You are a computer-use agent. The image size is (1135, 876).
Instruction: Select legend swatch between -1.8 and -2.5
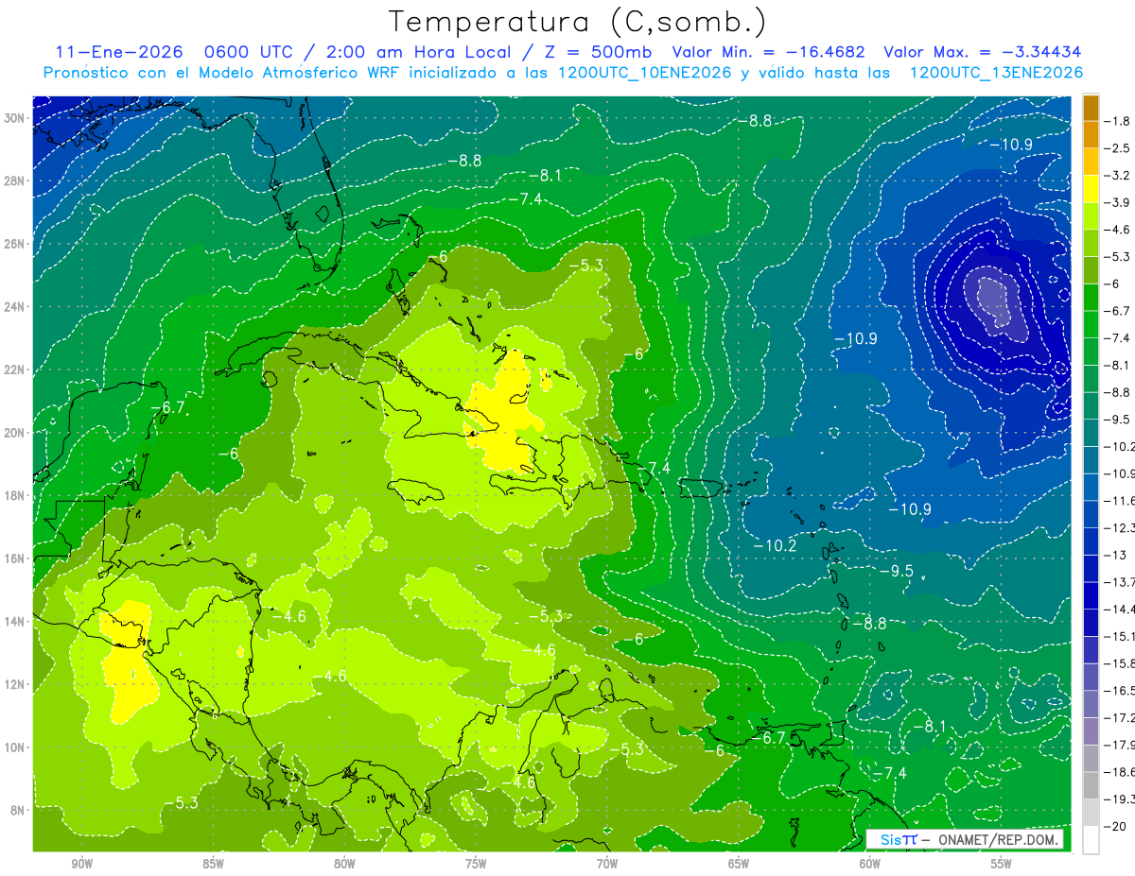1091,134
